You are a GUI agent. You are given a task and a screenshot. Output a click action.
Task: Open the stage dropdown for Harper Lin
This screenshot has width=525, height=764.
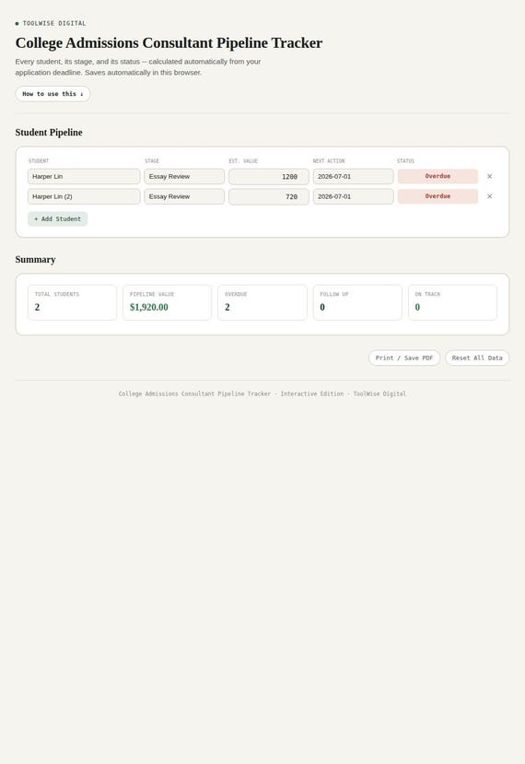click(x=184, y=176)
